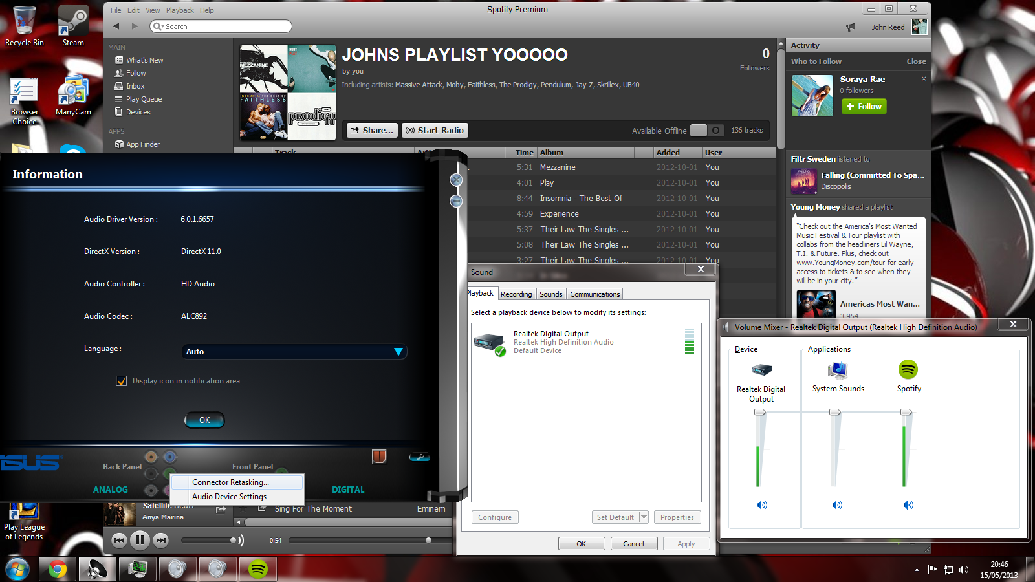Click Cancel in Sound dialog
Viewport: 1035px width, 582px height.
(x=634, y=544)
